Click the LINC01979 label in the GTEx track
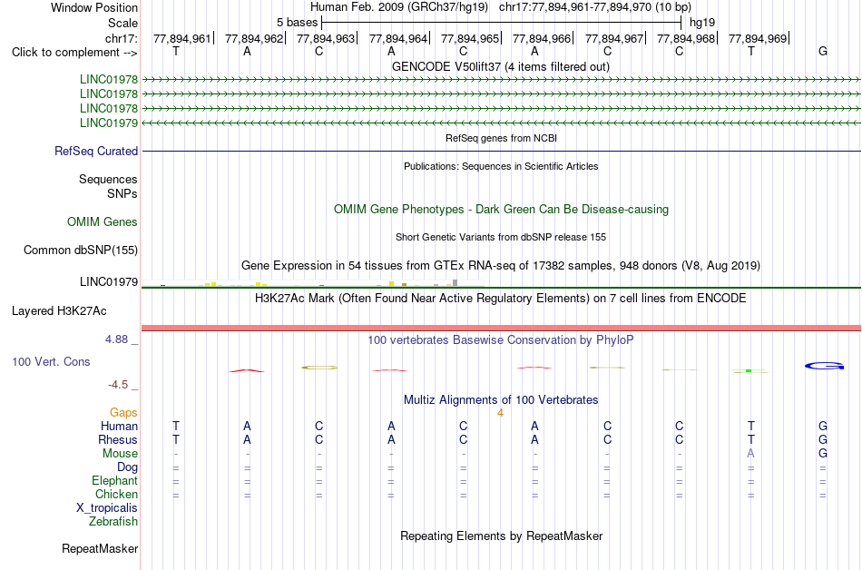Viewport: 862px width, 570px height. tap(109, 282)
